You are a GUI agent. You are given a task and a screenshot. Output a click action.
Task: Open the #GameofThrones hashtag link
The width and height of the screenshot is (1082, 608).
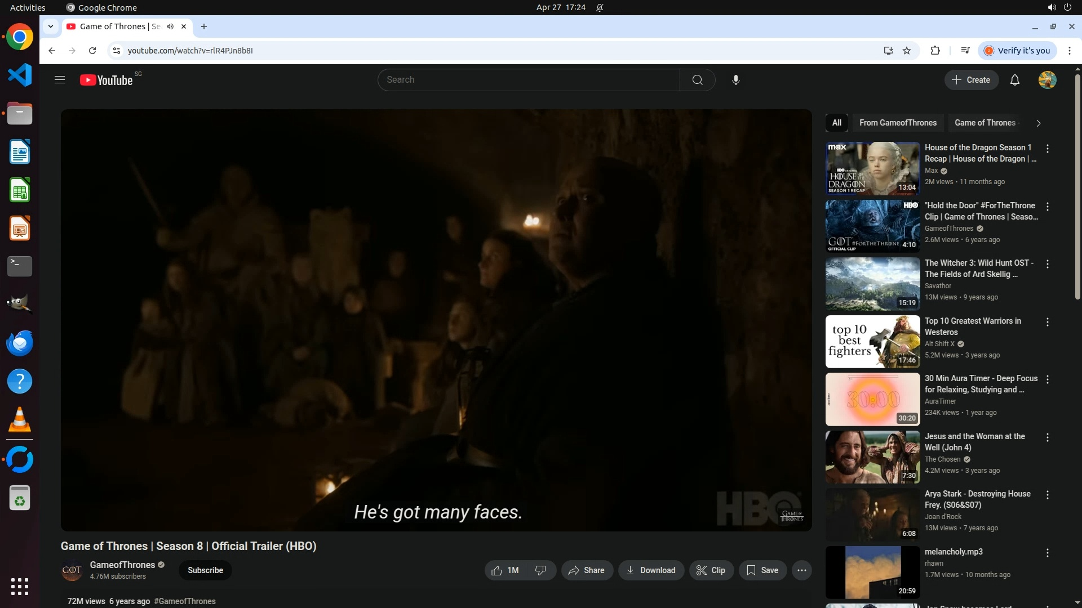tap(185, 601)
